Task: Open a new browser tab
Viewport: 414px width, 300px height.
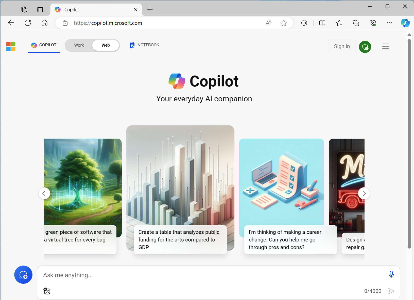Action: (x=150, y=10)
